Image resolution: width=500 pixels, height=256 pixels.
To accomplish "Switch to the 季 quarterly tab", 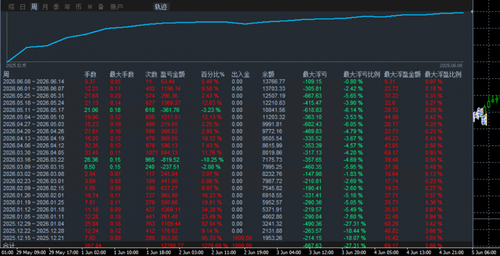I will 56,7.
